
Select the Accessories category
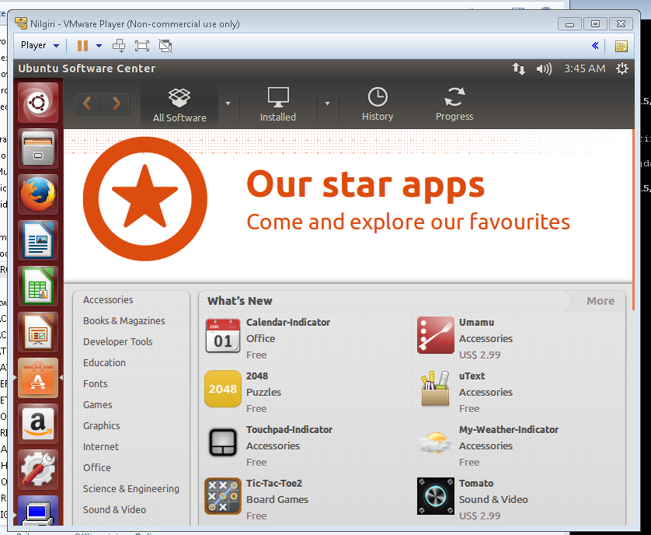(x=108, y=299)
